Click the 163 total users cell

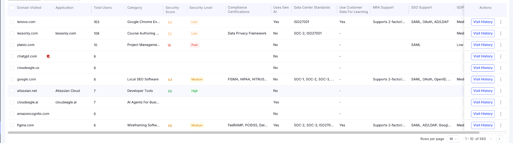click(x=96, y=22)
